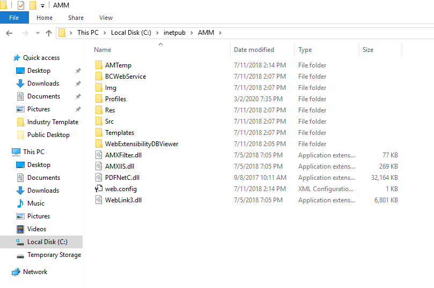
Task: Open the Network icon in navigation pane
Action: (x=16, y=272)
